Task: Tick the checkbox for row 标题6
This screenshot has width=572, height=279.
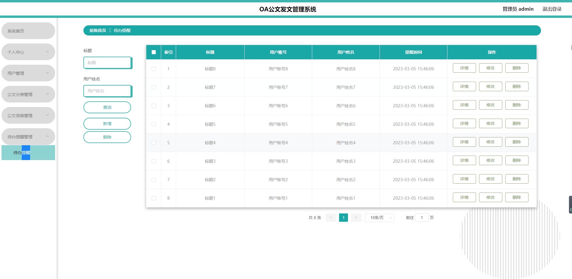Action: coord(154,106)
